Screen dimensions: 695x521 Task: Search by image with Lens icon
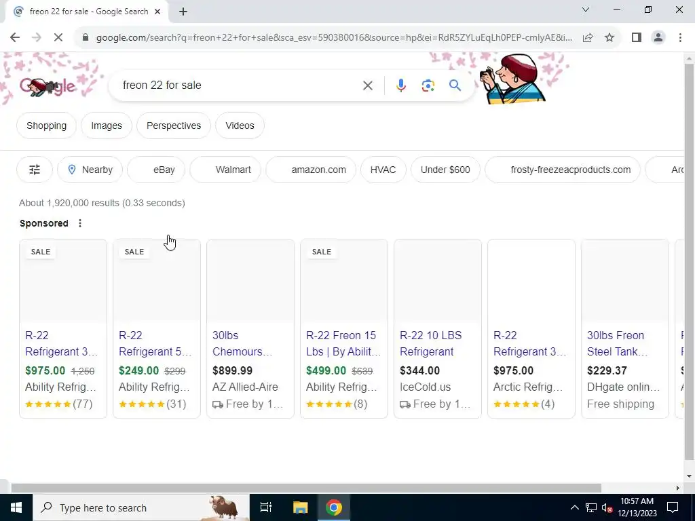click(x=428, y=85)
